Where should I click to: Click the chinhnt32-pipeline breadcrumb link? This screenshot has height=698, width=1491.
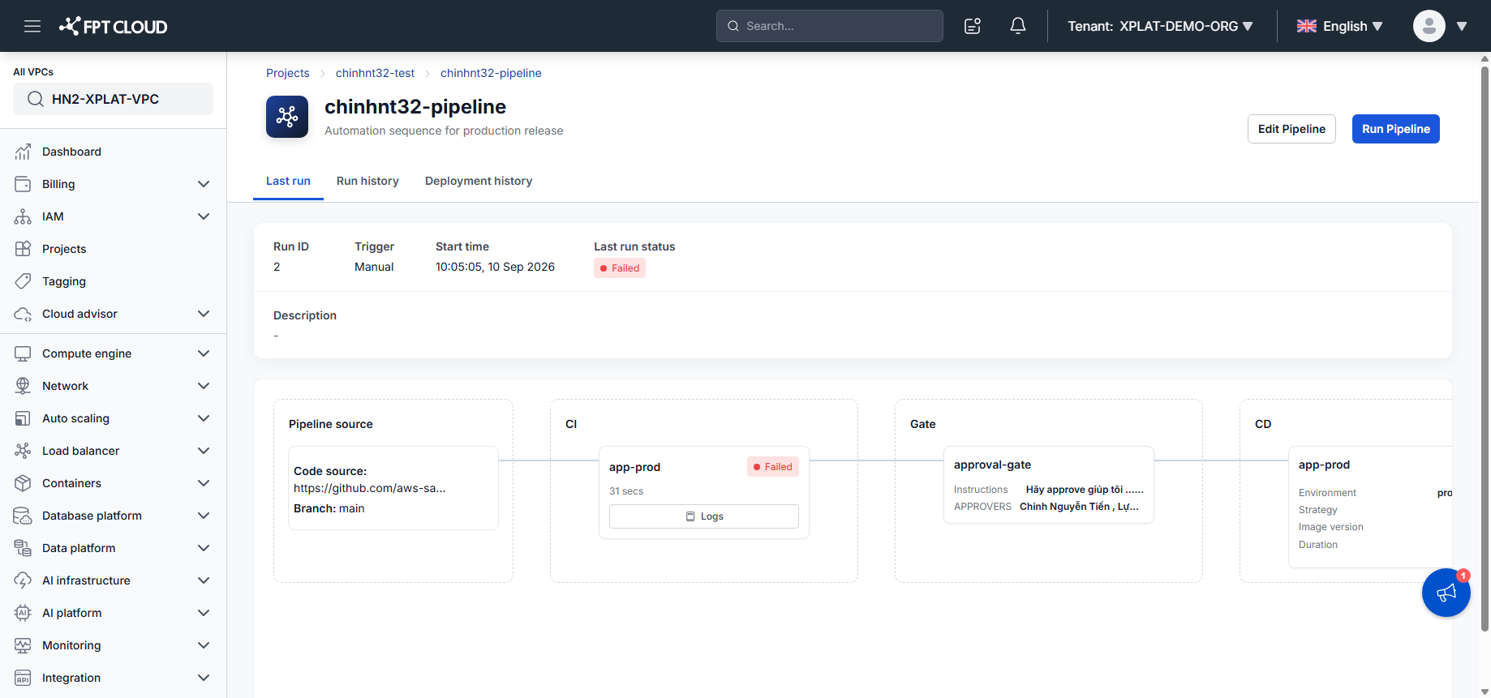[x=491, y=73]
